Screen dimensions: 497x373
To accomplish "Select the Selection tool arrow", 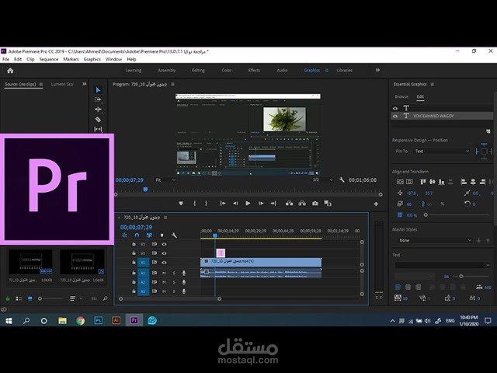I will click(x=99, y=90).
